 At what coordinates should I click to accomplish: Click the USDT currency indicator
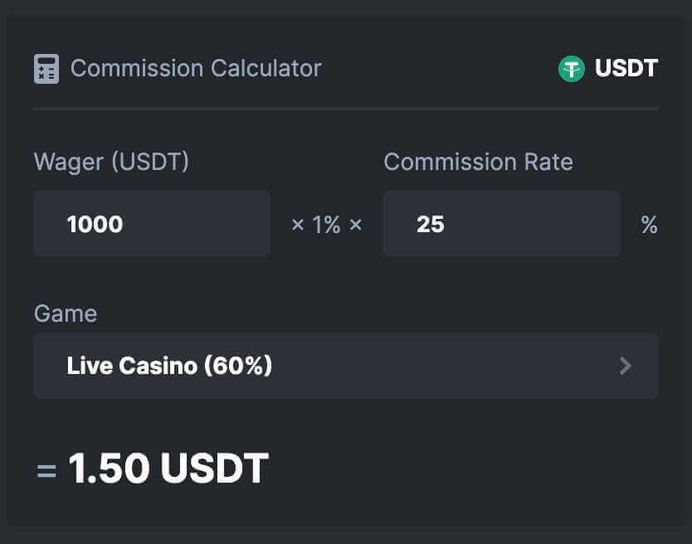(x=625, y=68)
